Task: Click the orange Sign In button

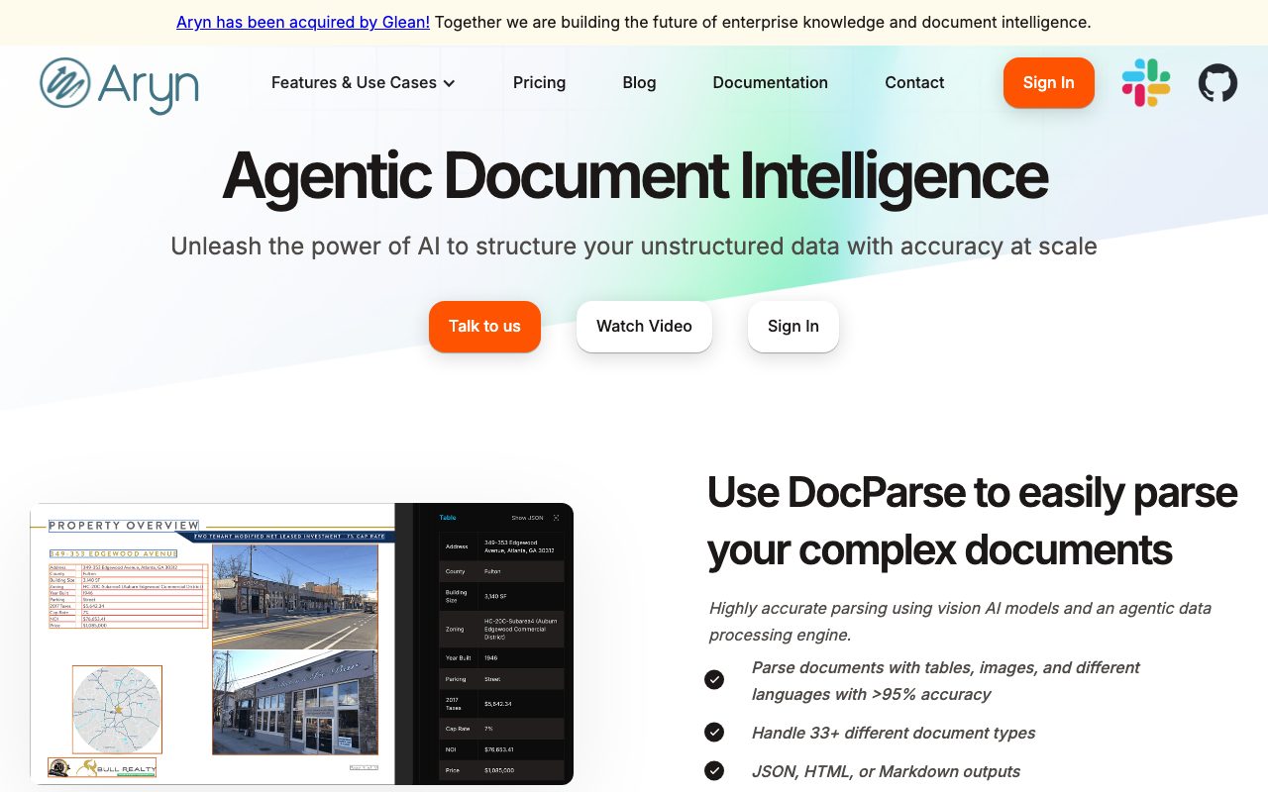Action: click(1048, 82)
